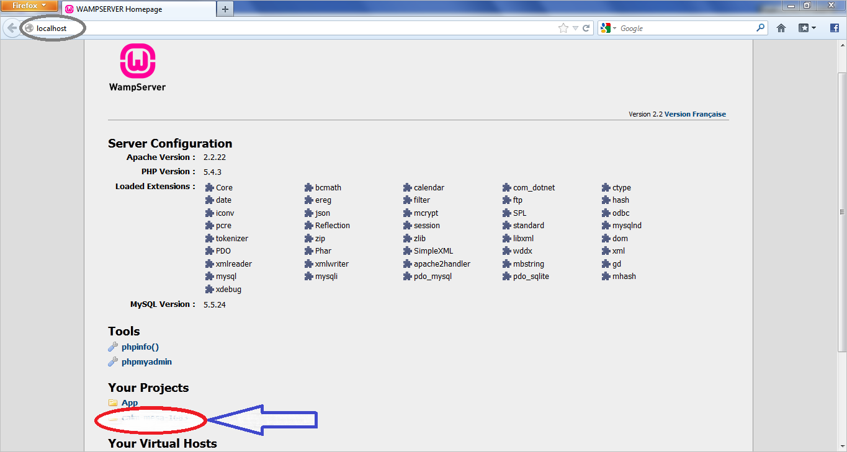Bookmark this page with the star icon
The image size is (847, 452).
pyautogui.click(x=563, y=28)
